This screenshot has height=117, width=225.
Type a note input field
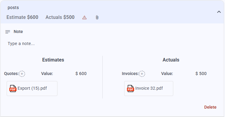112,43
